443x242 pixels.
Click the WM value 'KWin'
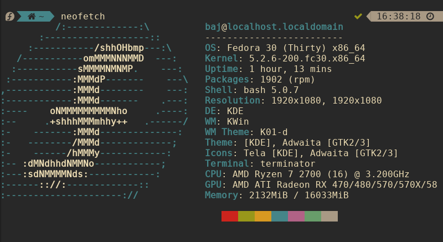click(x=238, y=122)
